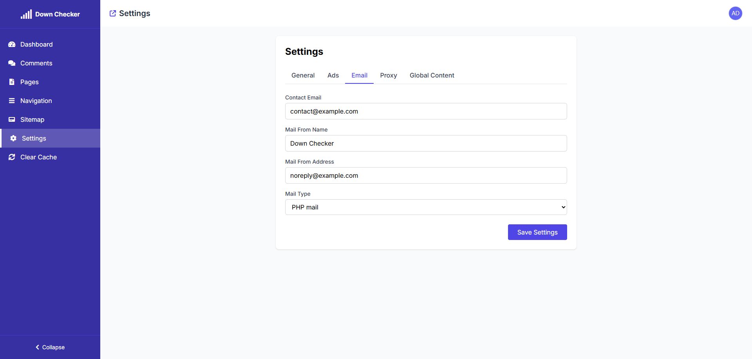The width and height of the screenshot is (752, 359).
Task: Click the Comments speech bubble icon
Action: click(x=12, y=63)
